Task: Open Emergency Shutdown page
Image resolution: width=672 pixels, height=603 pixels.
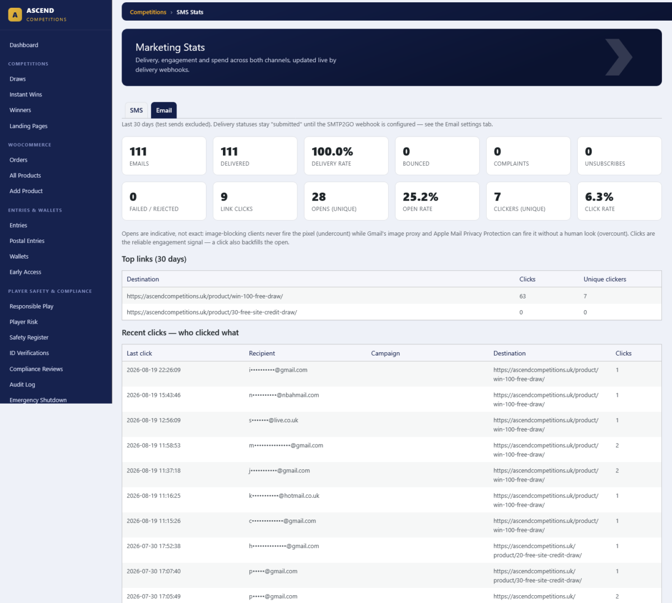Action: [38, 400]
